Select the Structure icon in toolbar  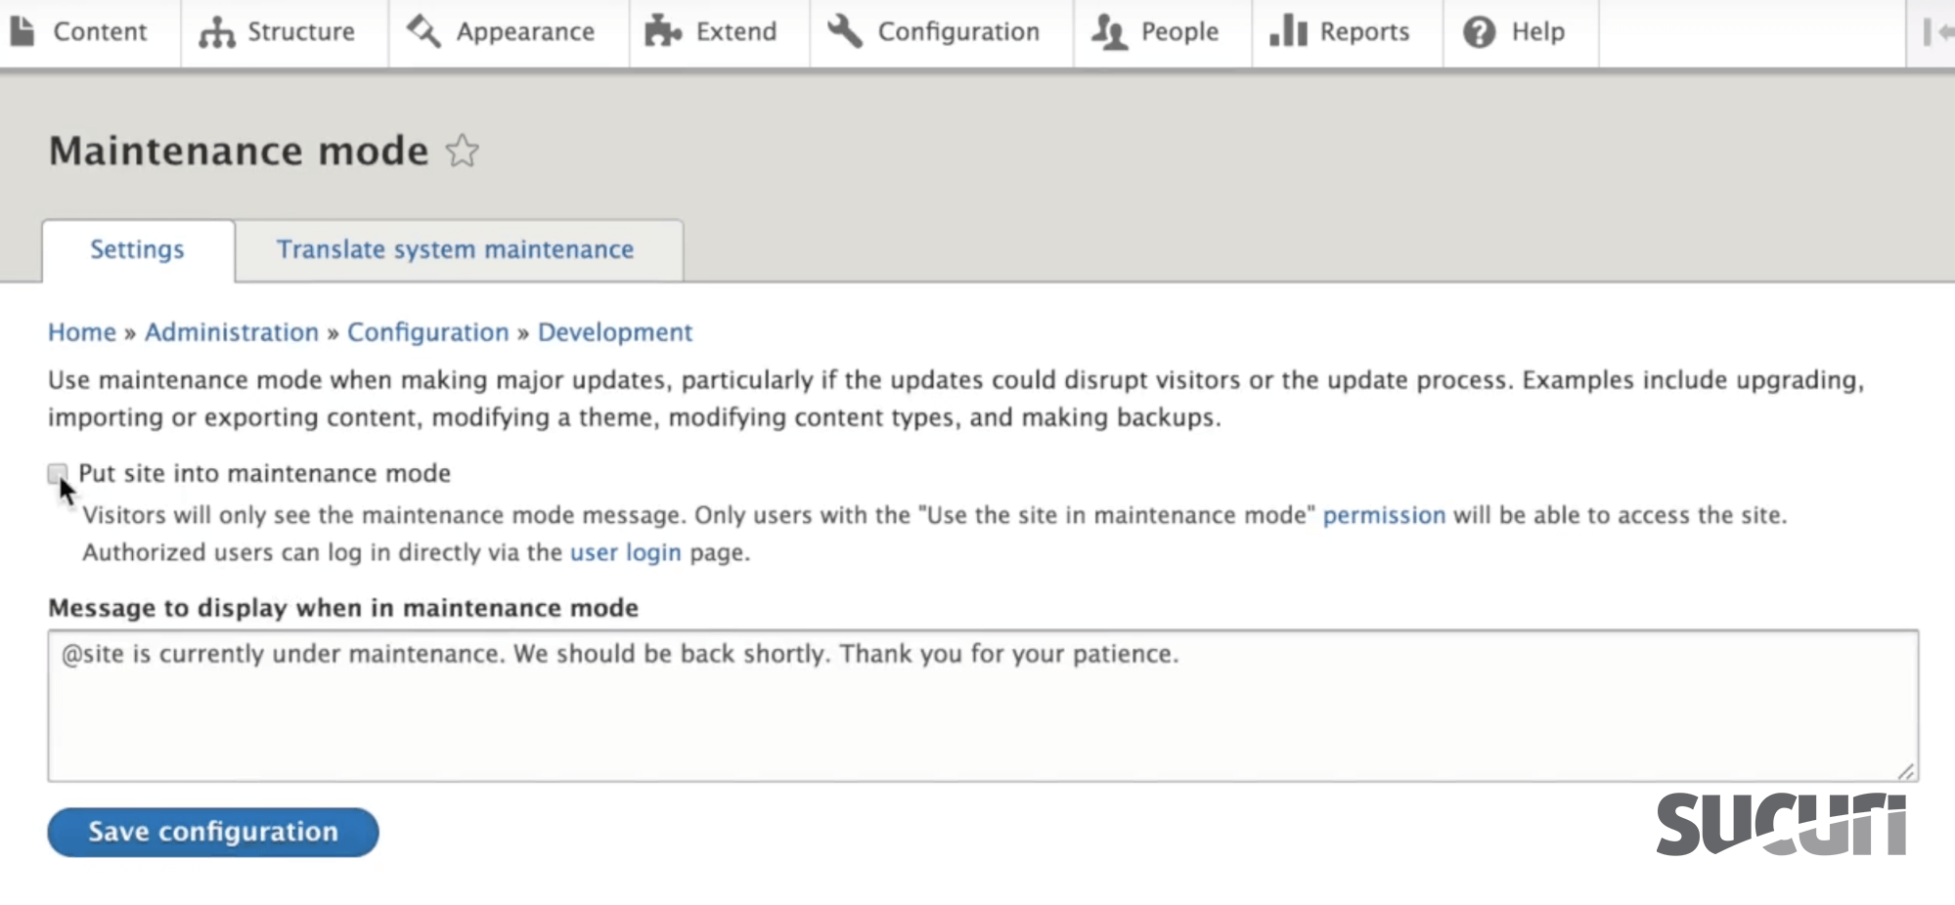point(214,31)
